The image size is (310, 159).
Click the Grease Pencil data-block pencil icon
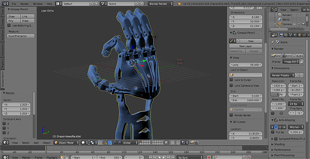point(232,41)
